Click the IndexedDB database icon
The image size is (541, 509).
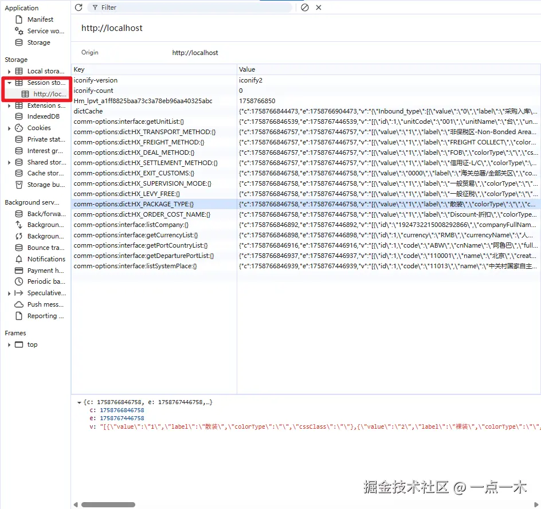click(x=19, y=116)
